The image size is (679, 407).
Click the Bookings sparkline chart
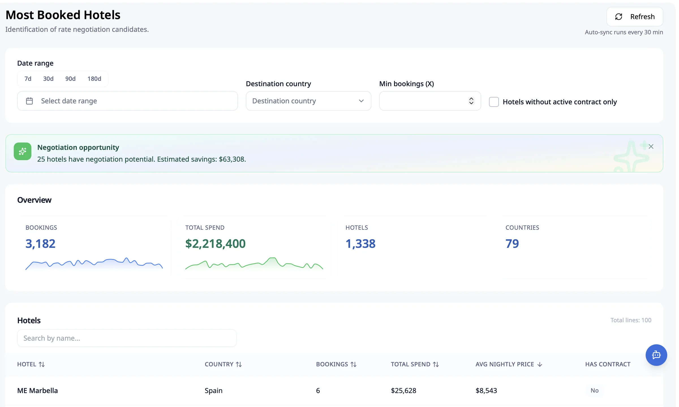pos(94,264)
